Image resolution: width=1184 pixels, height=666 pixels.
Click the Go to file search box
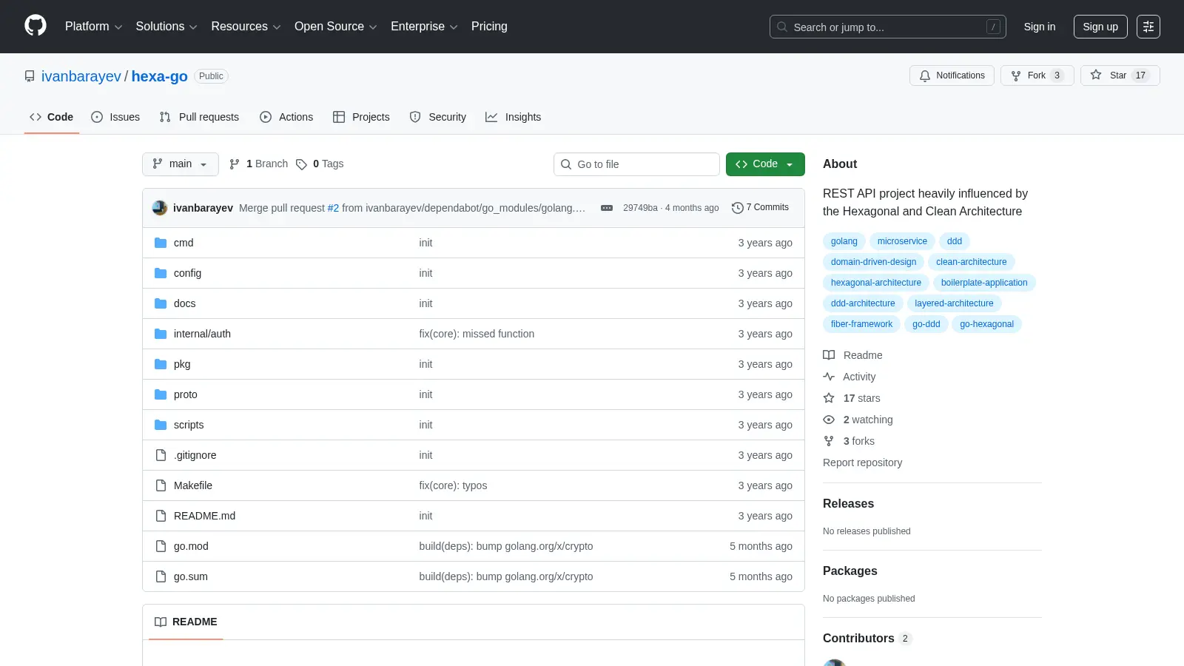(636, 164)
